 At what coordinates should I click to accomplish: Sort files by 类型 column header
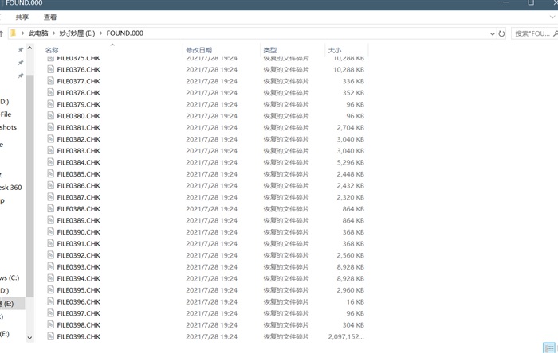tap(269, 50)
